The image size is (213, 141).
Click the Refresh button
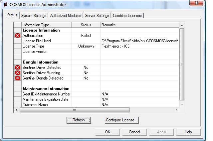click(79, 120)
